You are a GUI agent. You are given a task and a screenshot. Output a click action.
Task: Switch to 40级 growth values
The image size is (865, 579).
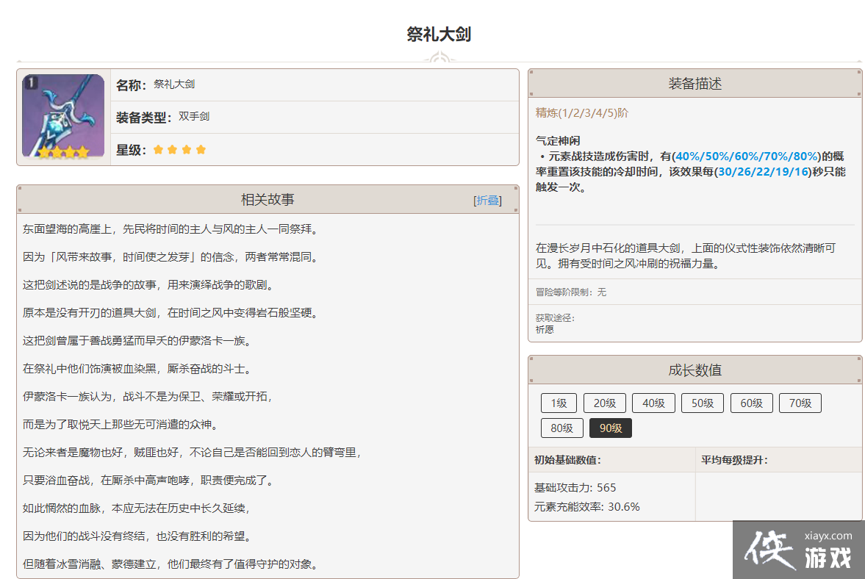pos(653,403)
